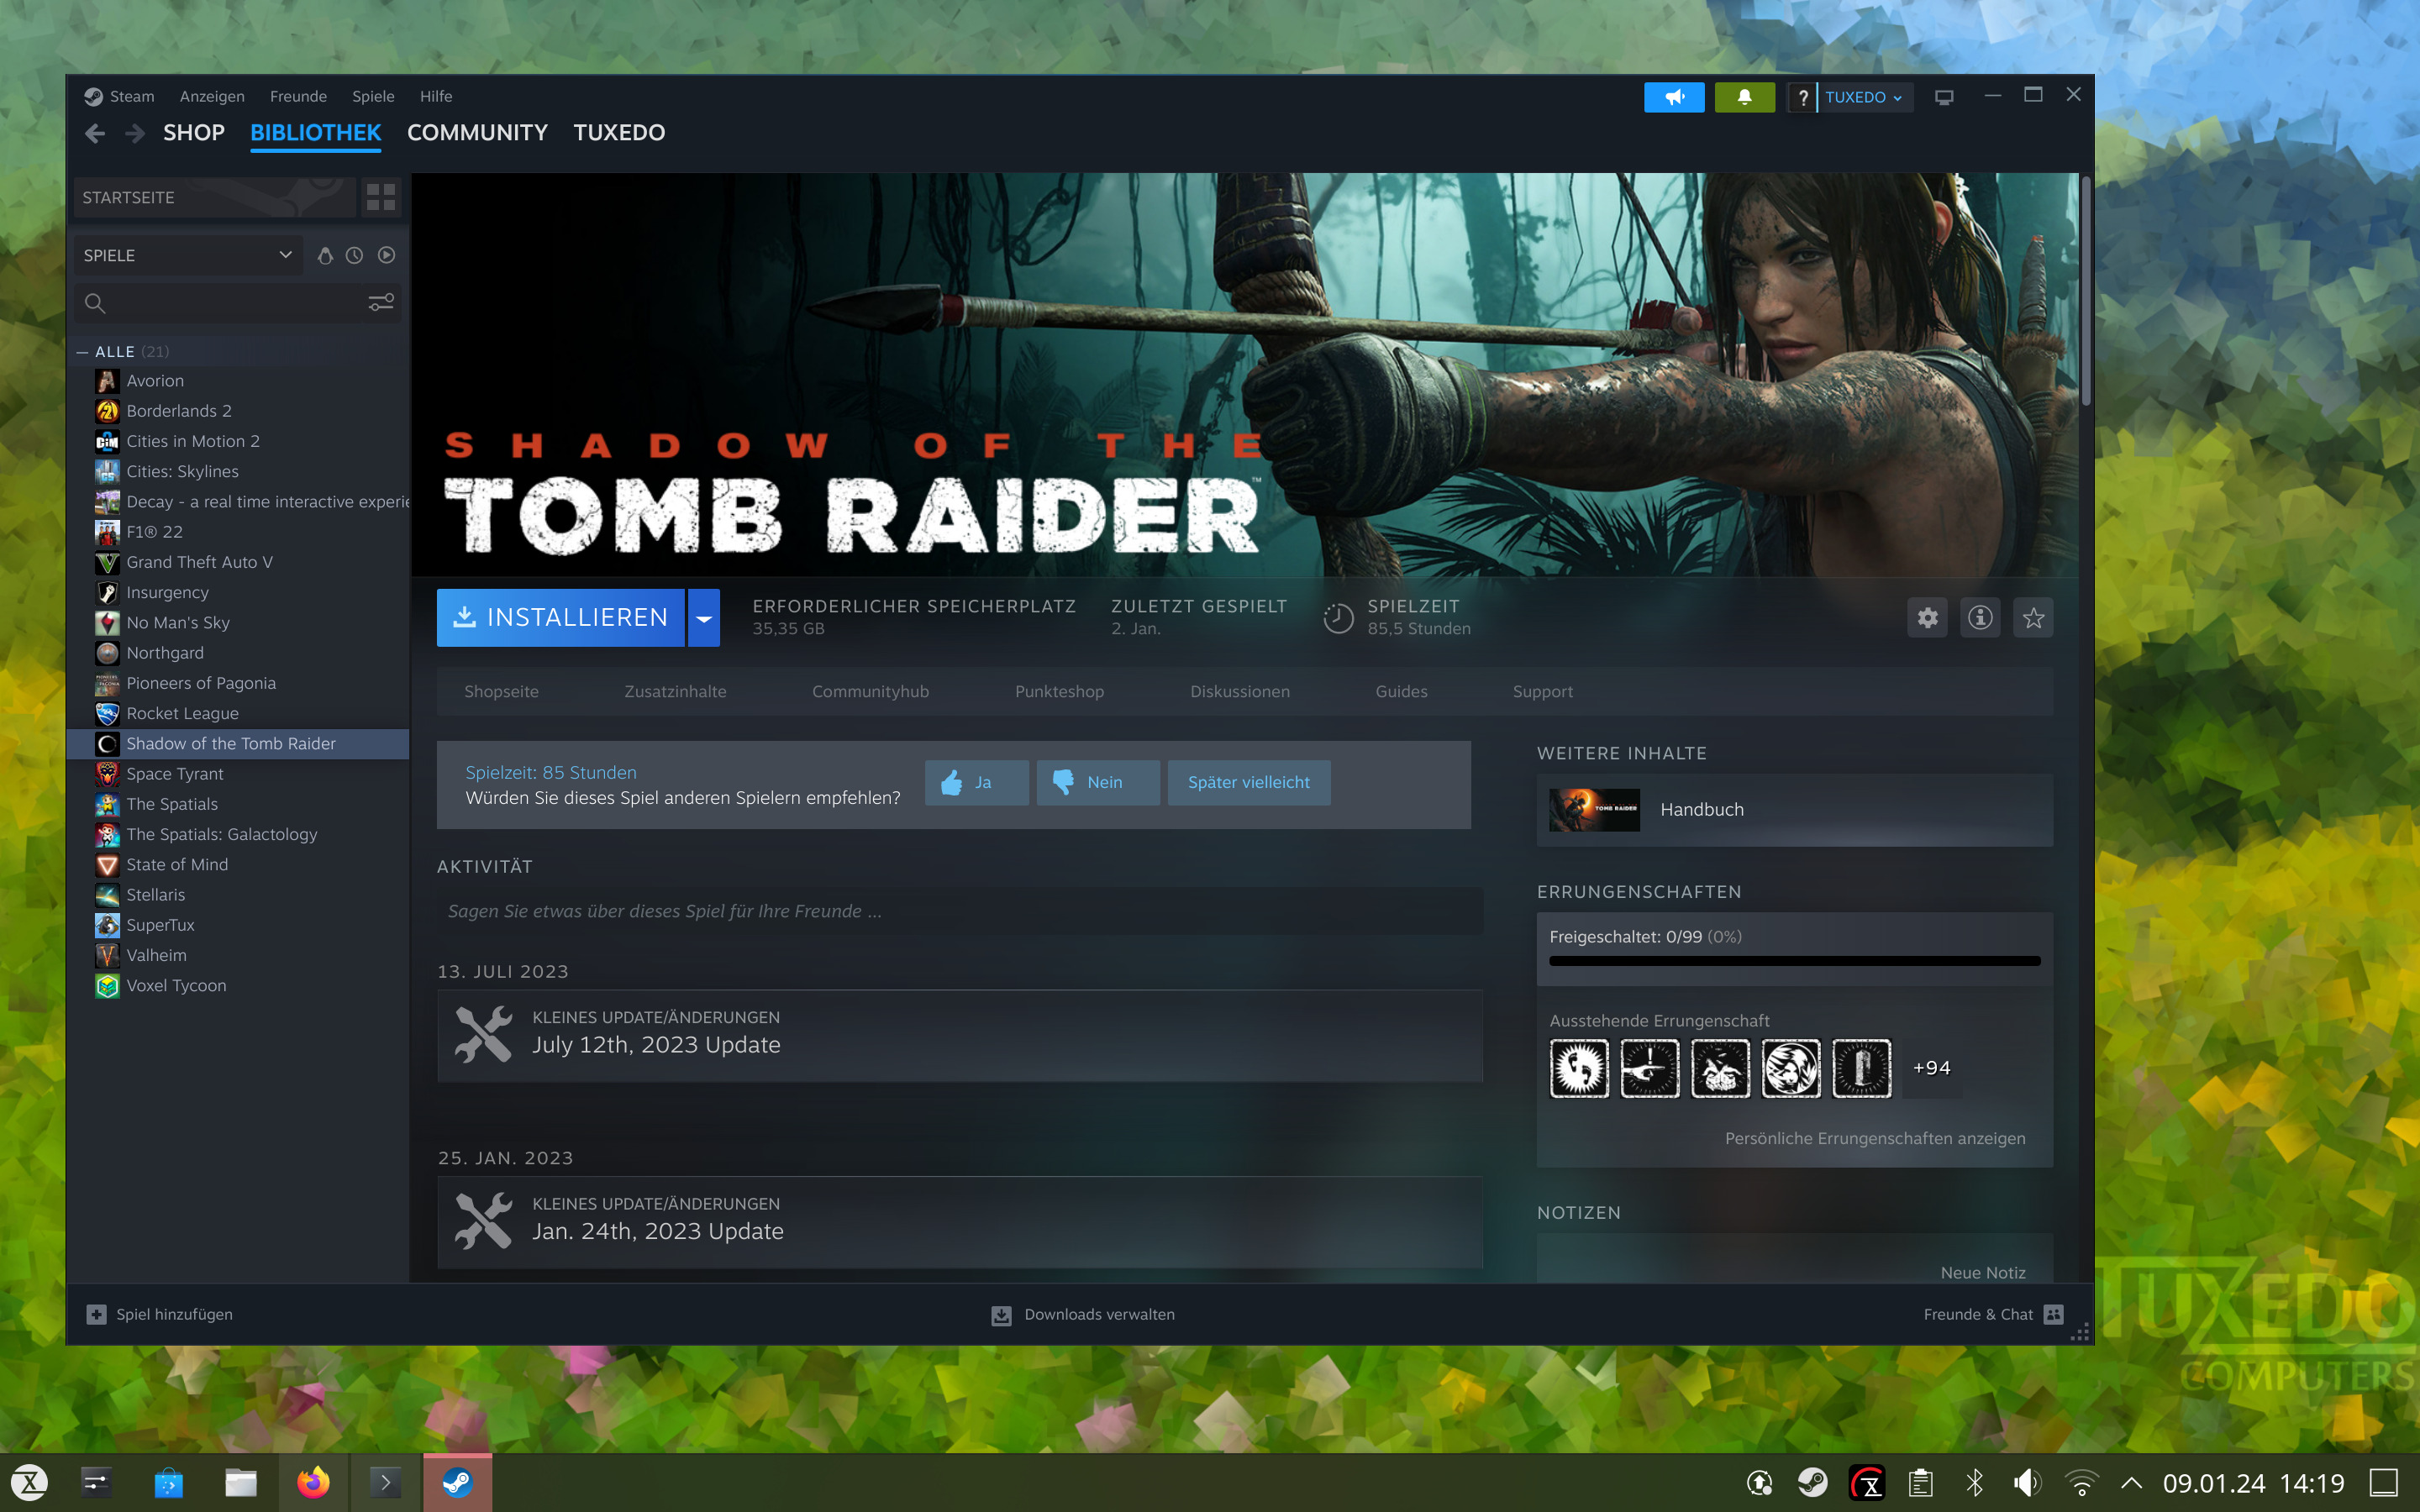
Task: Collapse the ALLE games list
Action: (x=82, y=352)
